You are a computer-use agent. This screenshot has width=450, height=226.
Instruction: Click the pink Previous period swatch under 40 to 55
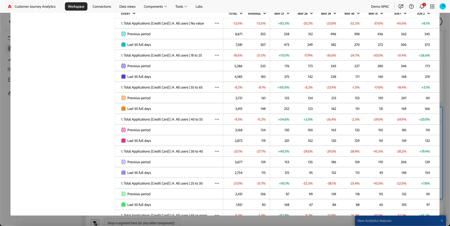123,130
